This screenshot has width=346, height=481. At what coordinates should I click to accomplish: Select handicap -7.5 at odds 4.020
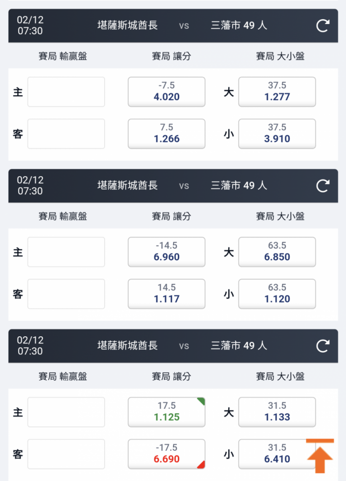[167, 92]
